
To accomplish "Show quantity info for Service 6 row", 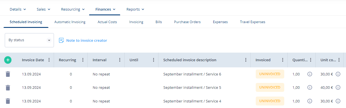I will 310,74.
